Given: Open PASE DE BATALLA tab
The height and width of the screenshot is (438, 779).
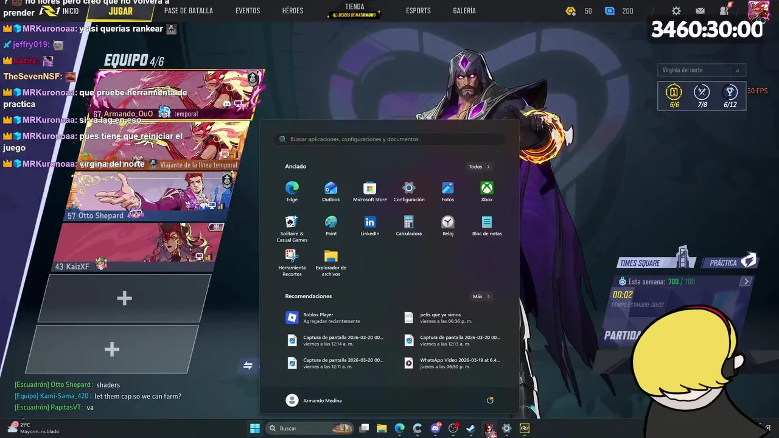Looking at the screenshot, I should (x=189, y=11).
